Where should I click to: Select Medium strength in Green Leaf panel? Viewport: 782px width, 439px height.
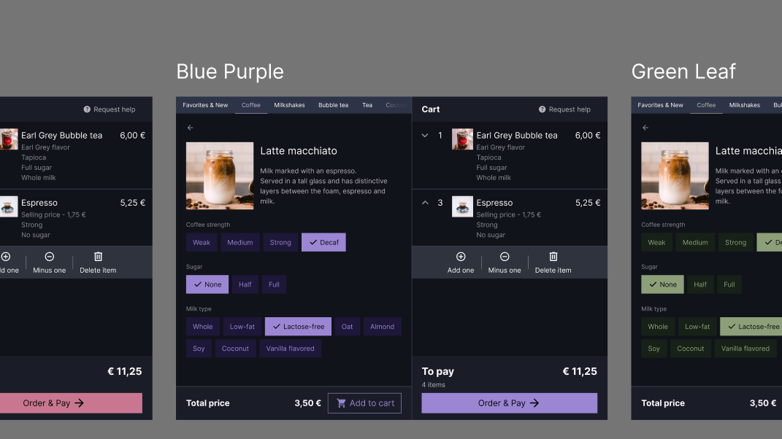tap(695, 242)
